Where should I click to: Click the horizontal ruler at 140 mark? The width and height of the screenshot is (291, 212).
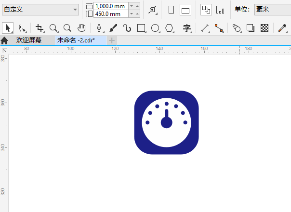(x=159, y=50)
